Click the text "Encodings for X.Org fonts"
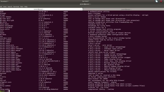This screenshot has width=164, height=92. [99, 26]
